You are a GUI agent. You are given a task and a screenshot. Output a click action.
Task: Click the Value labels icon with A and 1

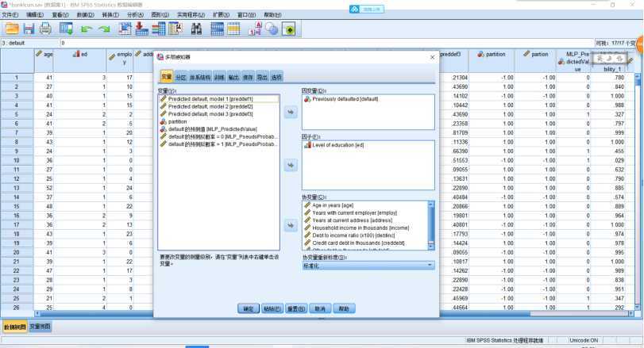point(255,29)
